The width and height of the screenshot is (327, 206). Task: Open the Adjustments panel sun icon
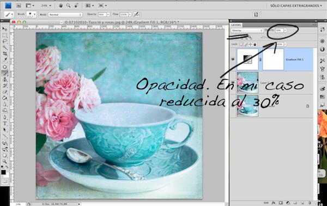click(323, 41)
